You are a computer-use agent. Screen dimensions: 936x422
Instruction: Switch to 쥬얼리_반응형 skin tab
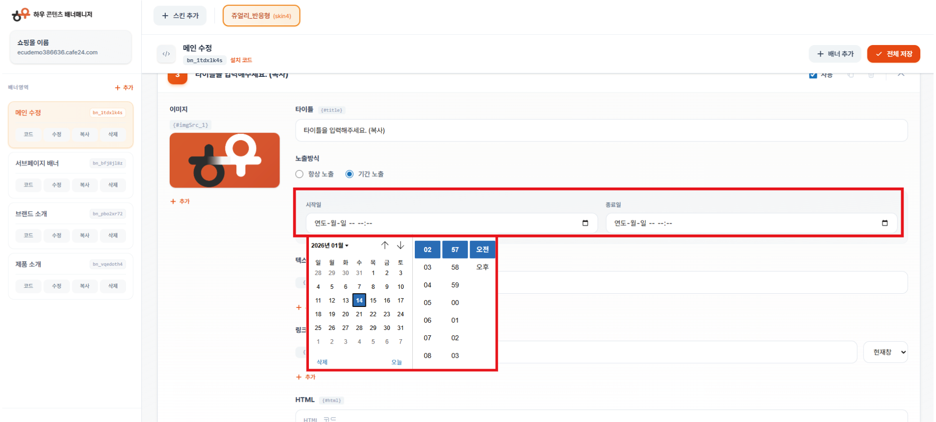[x=261, y=16]
